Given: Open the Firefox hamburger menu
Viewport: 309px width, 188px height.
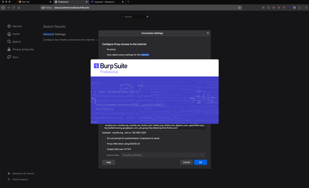Looking at the screenshot, I should pos(306,7).
